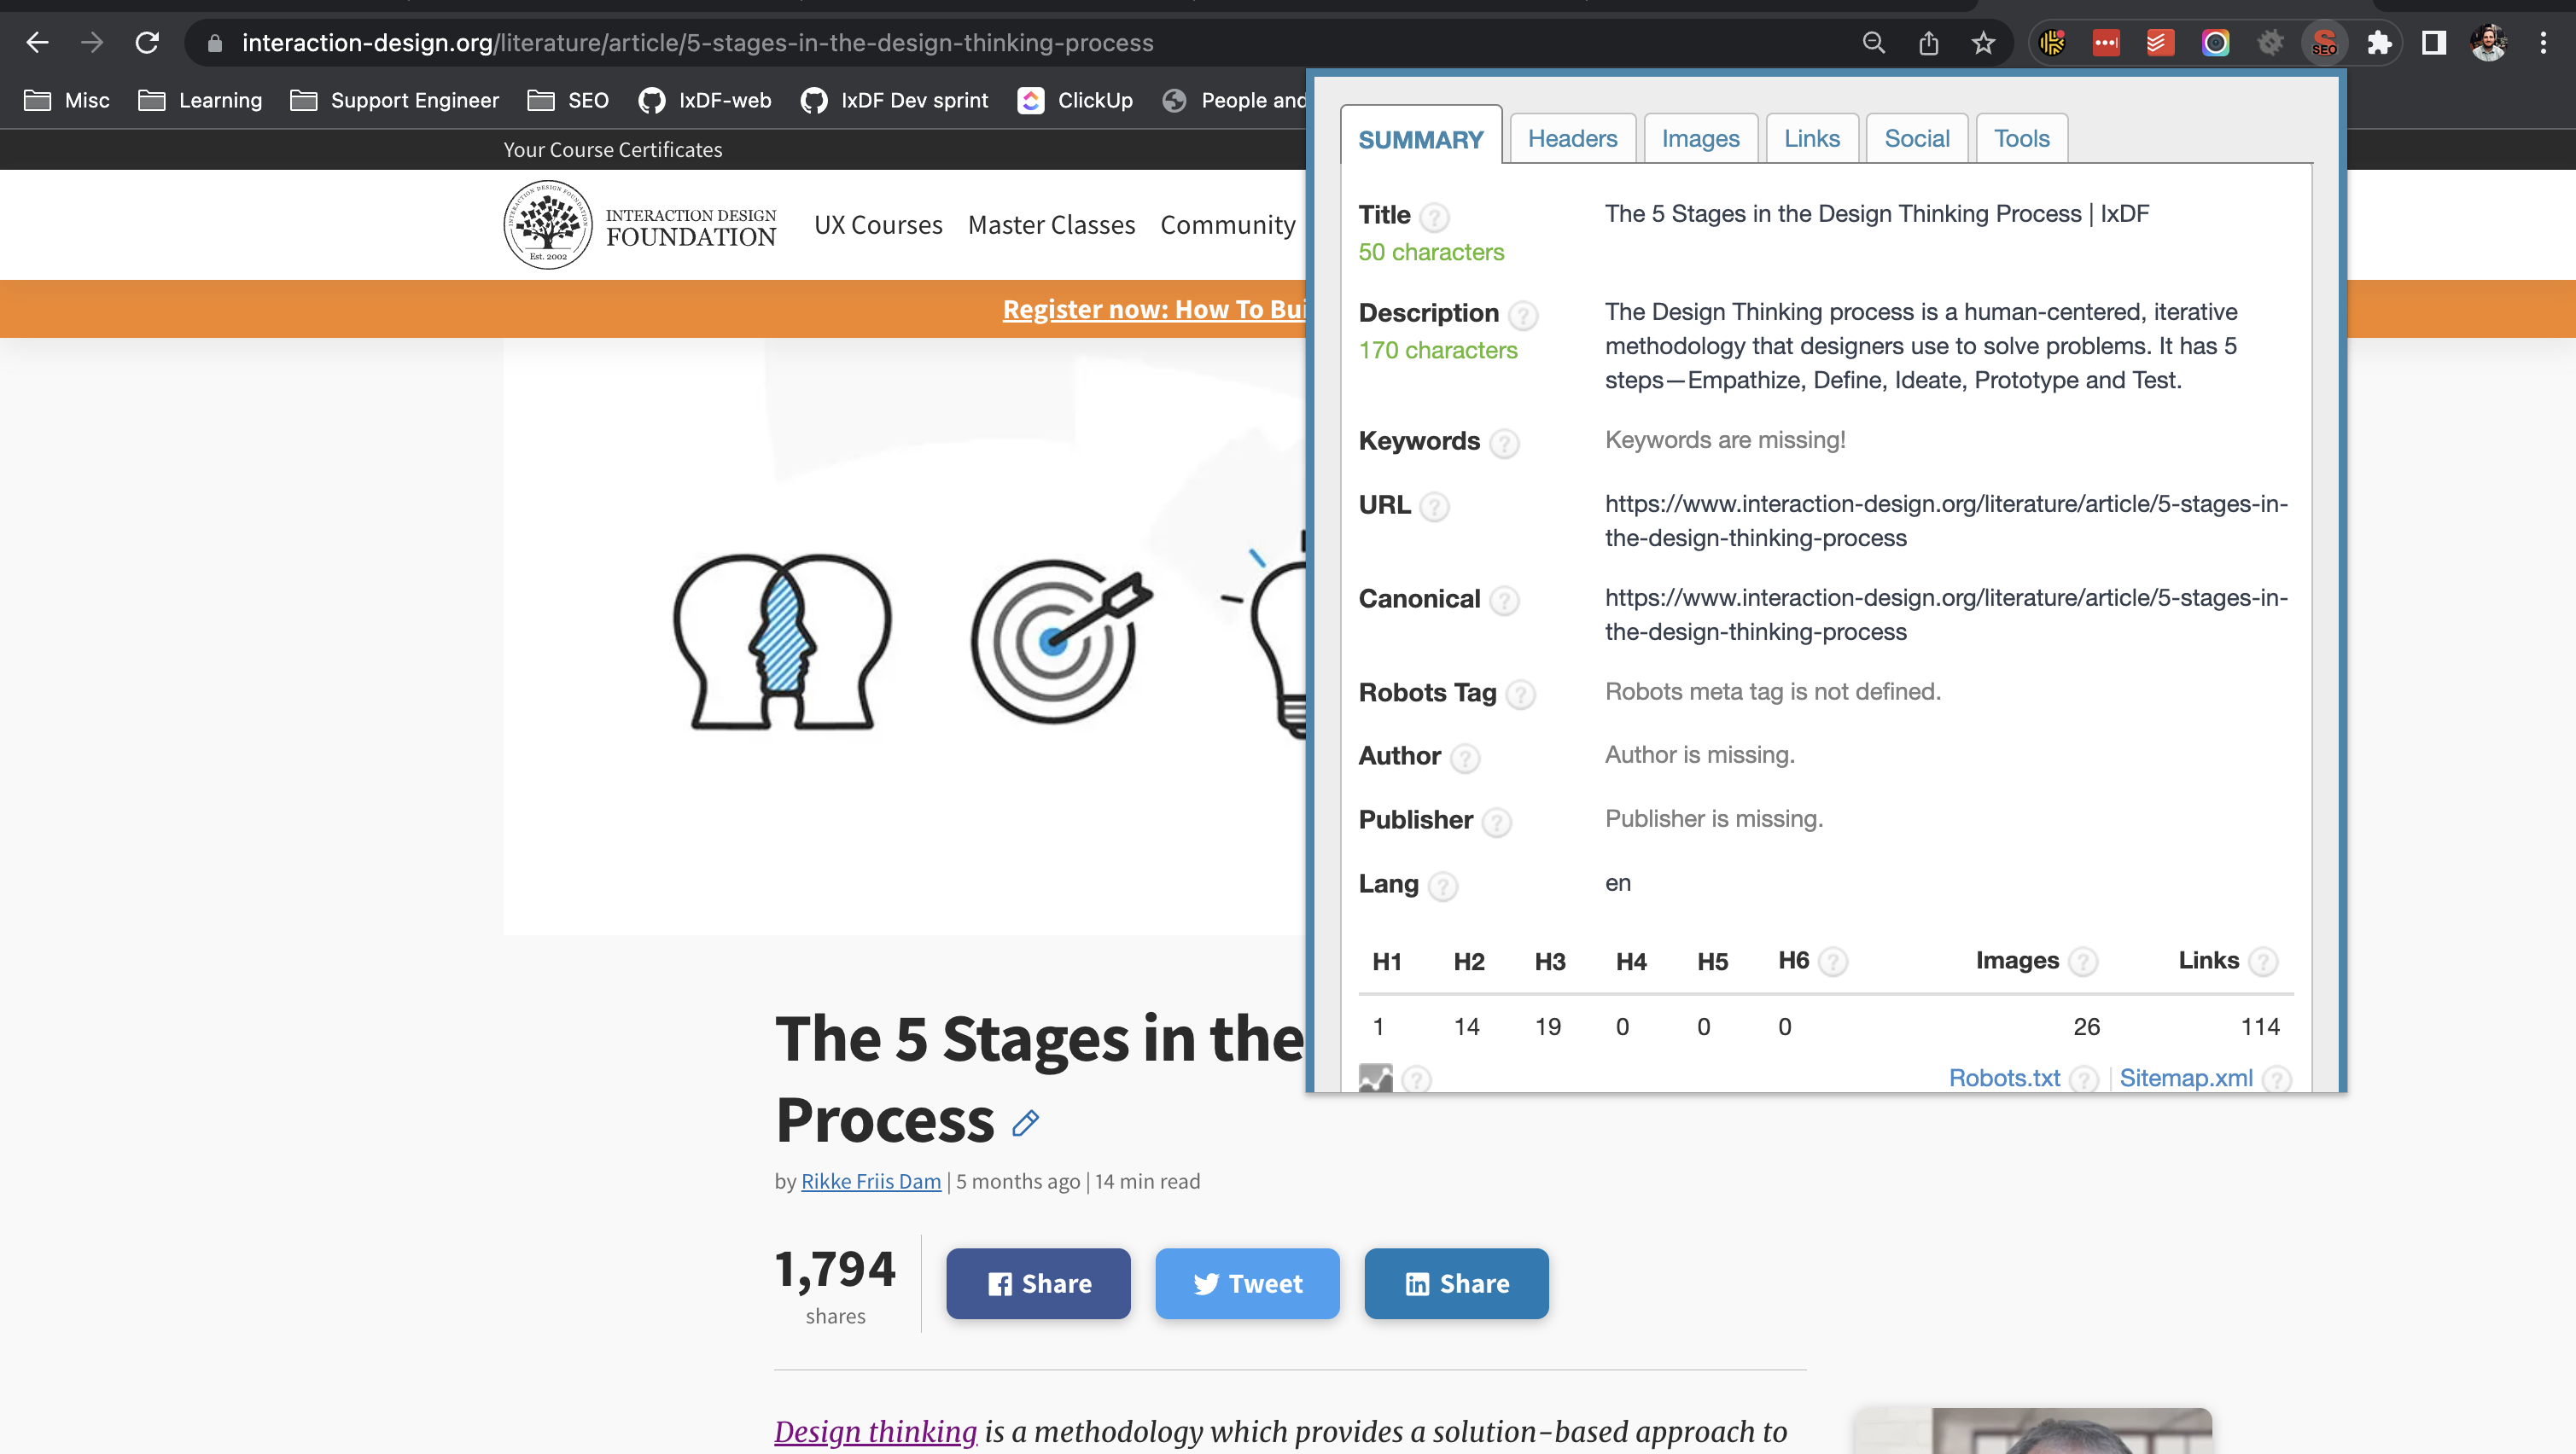This screenshot has width=2576, height=1454.
Task: Reload the page with the refresh icon
Action: point(147,43)
